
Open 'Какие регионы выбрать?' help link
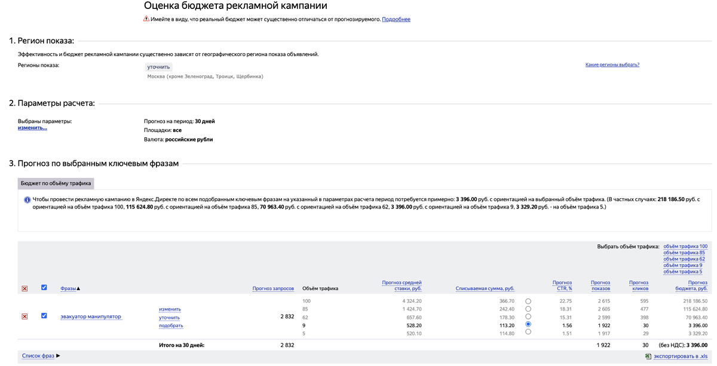[612, 64]
